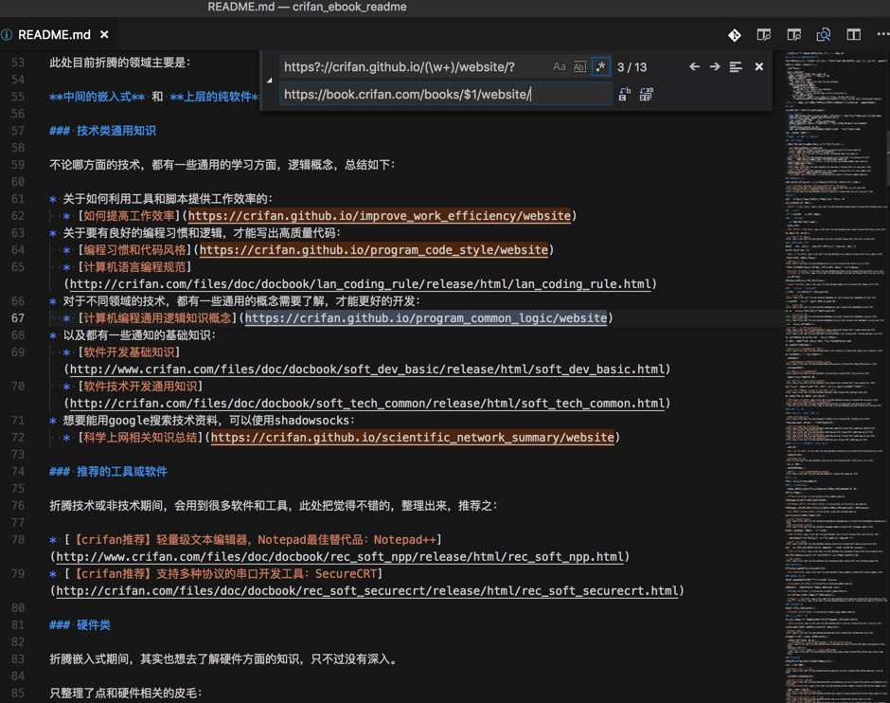Open the editor More Actions menu
890x703 pixels.
click(883, 35)
